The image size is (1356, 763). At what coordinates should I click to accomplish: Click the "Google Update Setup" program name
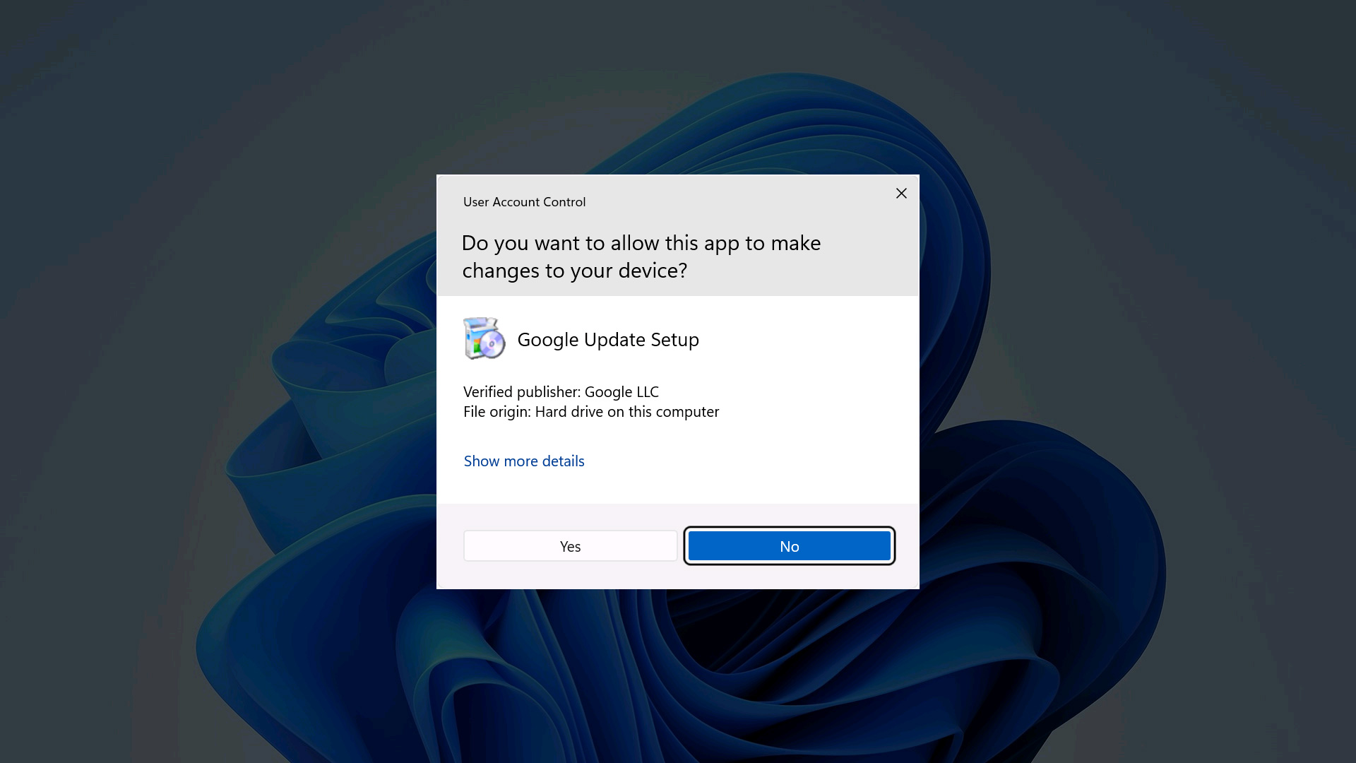[x=607, y=340]
